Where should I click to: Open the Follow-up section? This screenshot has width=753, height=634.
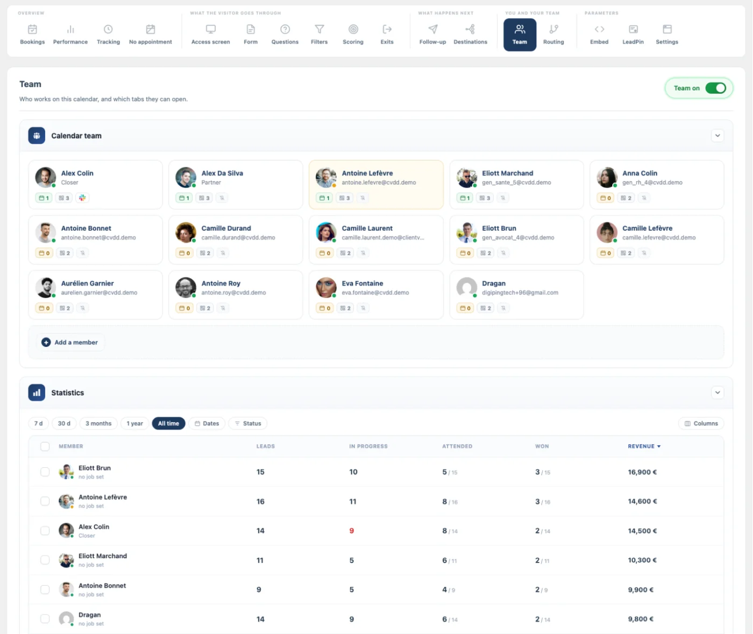tap(433, 34)
